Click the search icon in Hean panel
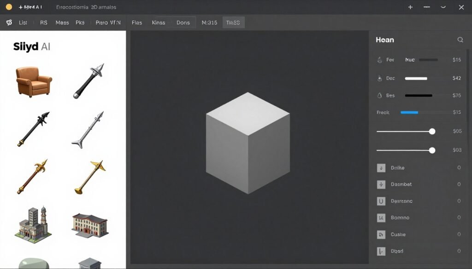The height and width of the screenshot is (269, 472). (x=460, y=40)
